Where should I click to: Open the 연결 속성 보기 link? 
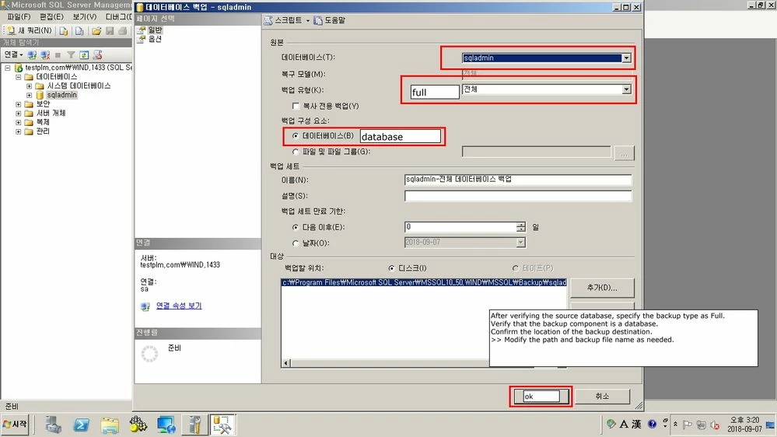(x=179, y=306)
